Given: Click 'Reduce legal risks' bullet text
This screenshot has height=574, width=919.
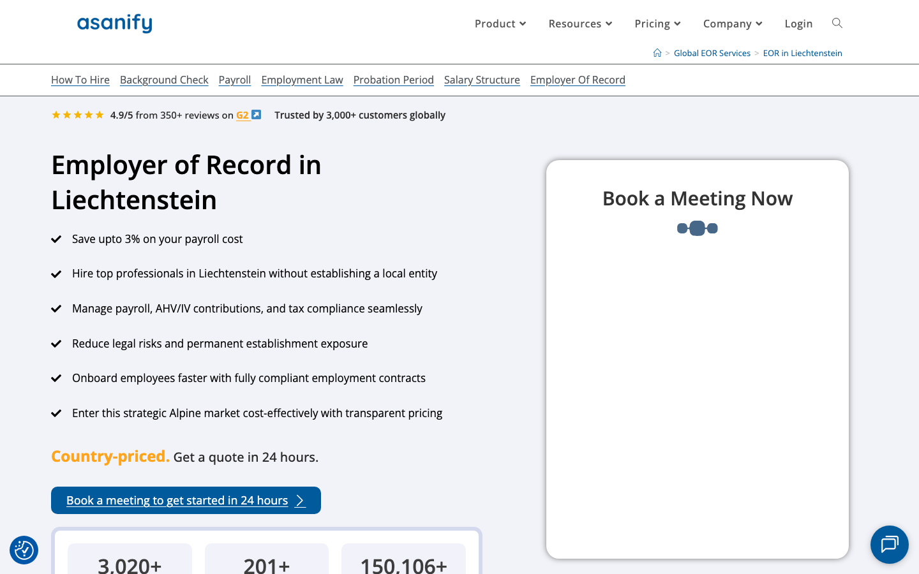Looking at the screenshot, I should tap(220, 344).
